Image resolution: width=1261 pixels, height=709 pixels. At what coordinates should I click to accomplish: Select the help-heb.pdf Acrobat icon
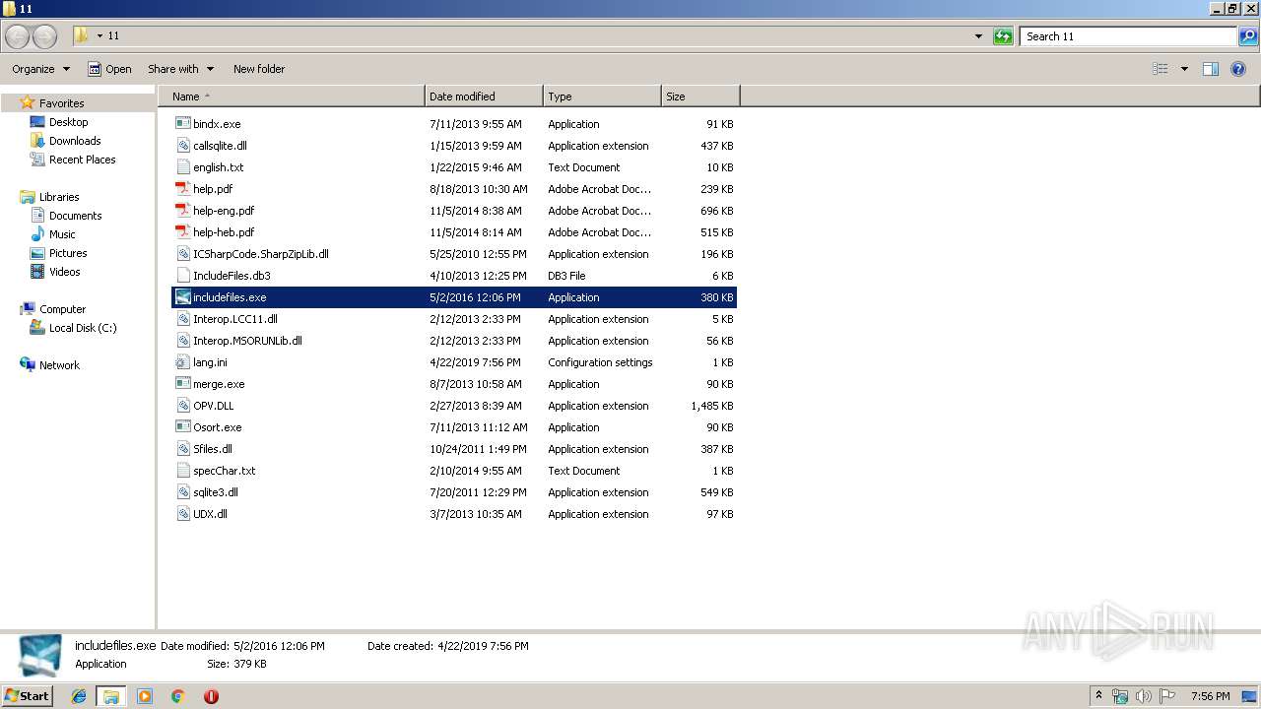(x=182, y=232)
